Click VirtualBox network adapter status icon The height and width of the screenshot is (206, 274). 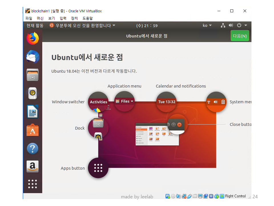pos(184,196)
